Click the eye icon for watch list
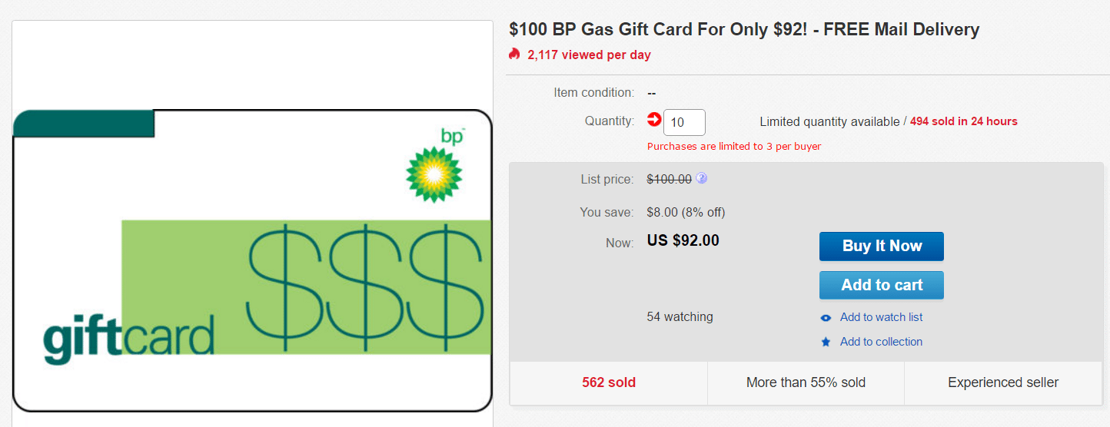The width and height of the screenshot is (1110, 427). pos(826,318)
